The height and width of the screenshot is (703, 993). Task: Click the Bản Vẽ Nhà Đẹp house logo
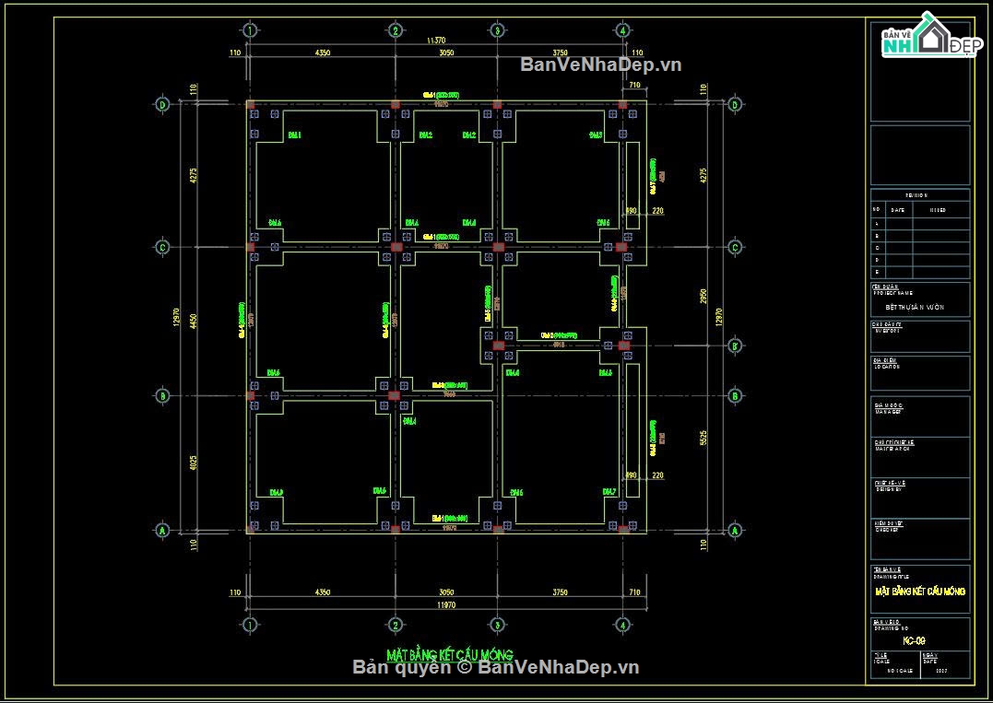[x=929, y=39]
